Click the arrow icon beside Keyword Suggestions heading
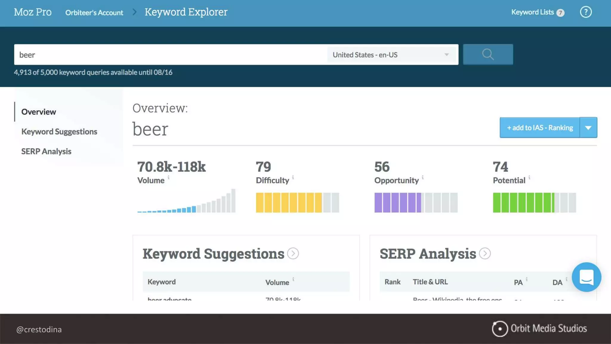The image size is (611, 344). pyautogui.click(x=293, y=254)
